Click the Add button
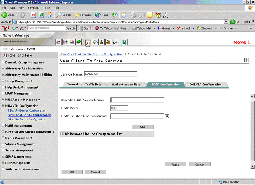 point(143,127)
